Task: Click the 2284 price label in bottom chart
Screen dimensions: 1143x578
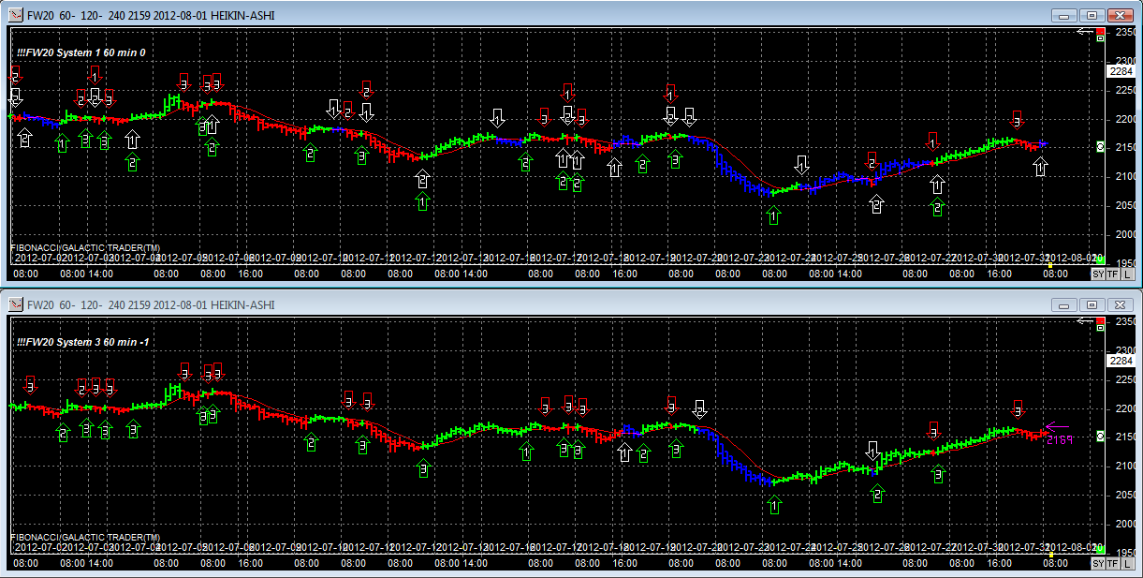Action: click(x=1121, y=361)
